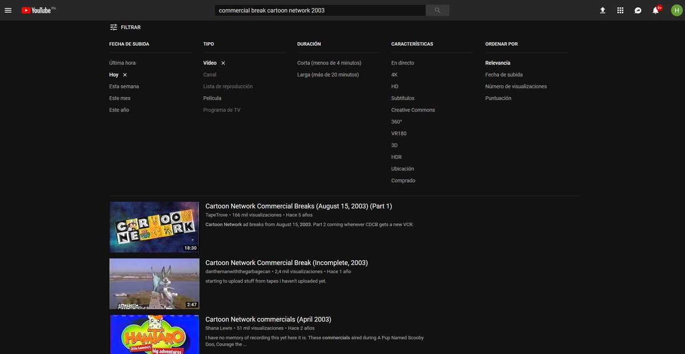Open the August 15, 2003 video thumbnail
The height and width of the screenshot is (354, 685).
pos(154,227)
